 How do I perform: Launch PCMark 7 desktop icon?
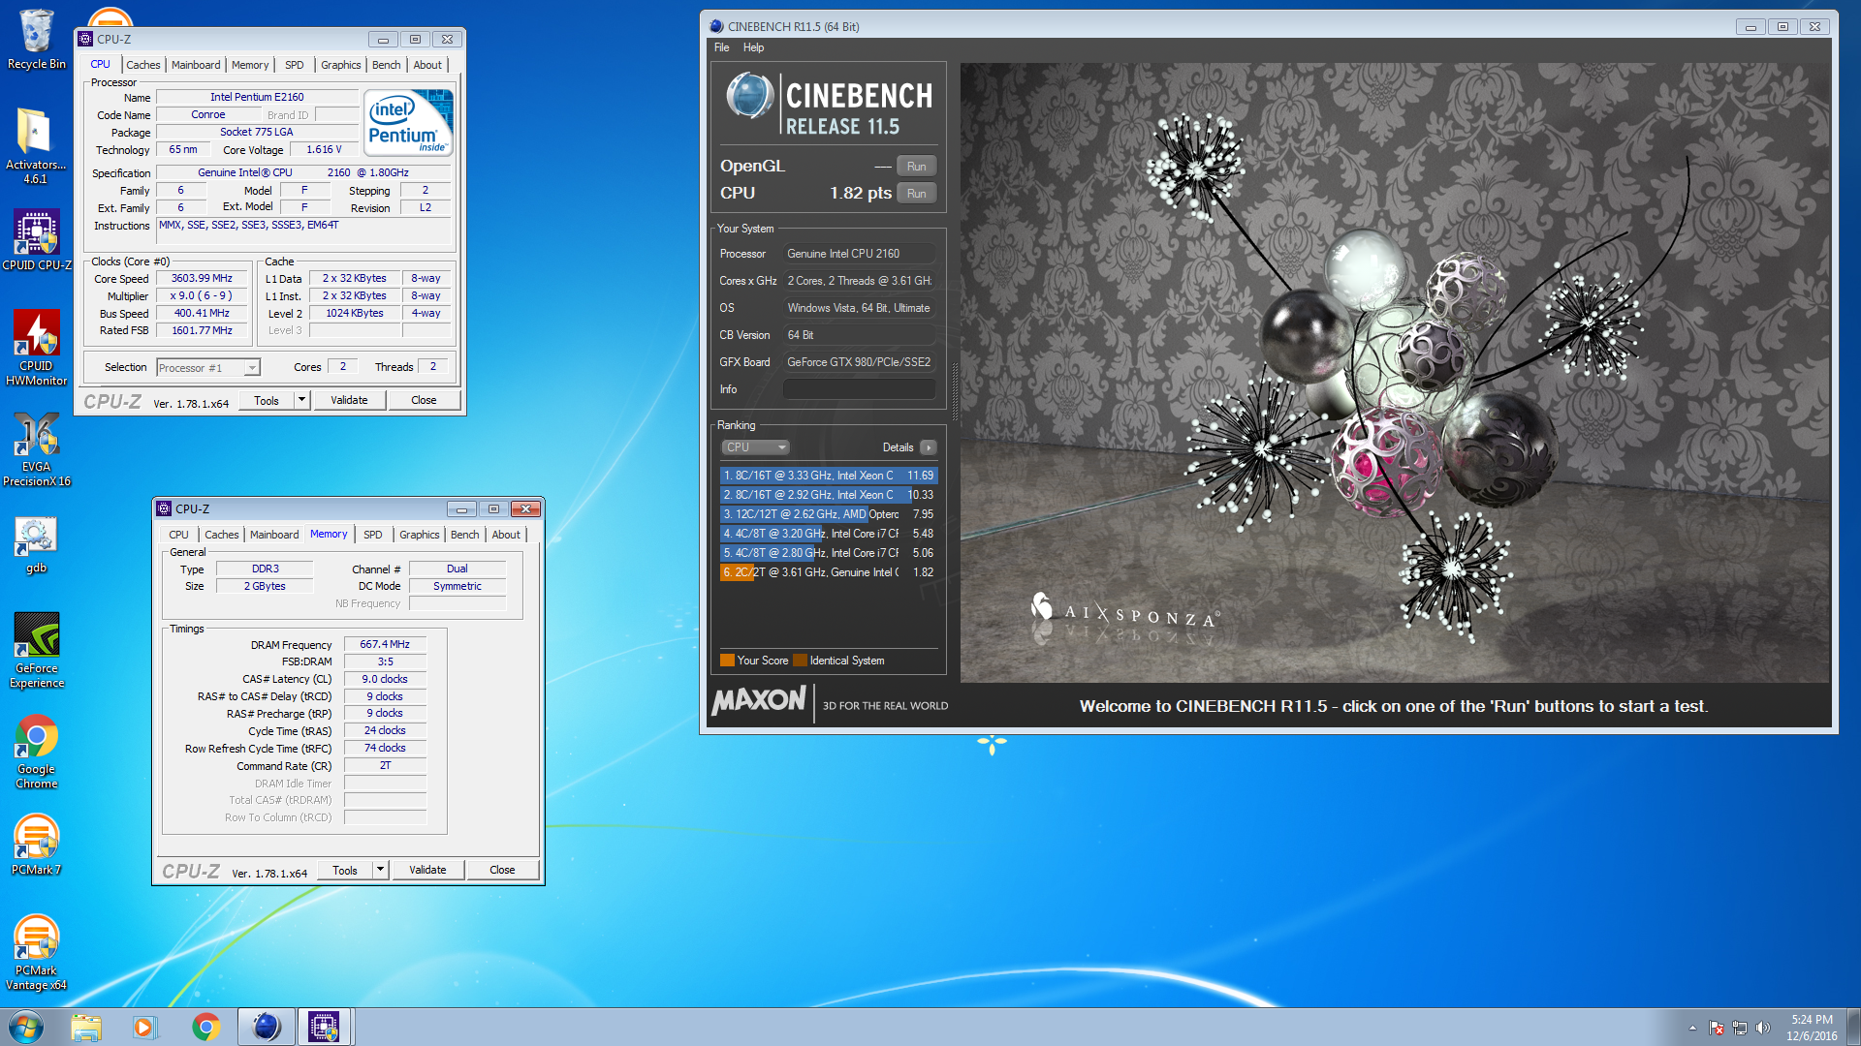pos(36,845)
